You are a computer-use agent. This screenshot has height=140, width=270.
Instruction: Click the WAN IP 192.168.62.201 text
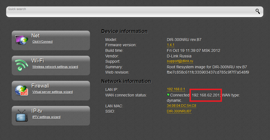click(x=206, y=95)
